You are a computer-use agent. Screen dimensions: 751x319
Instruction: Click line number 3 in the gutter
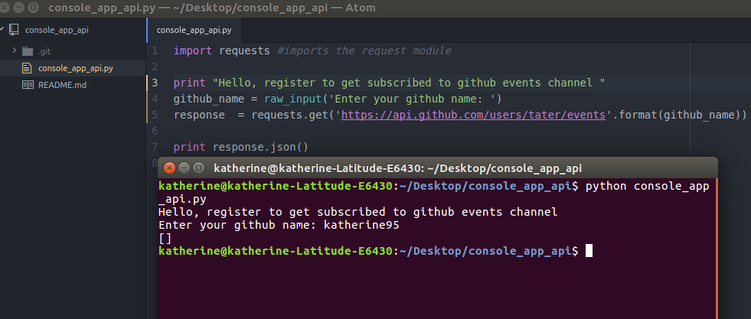coord(154,83)
